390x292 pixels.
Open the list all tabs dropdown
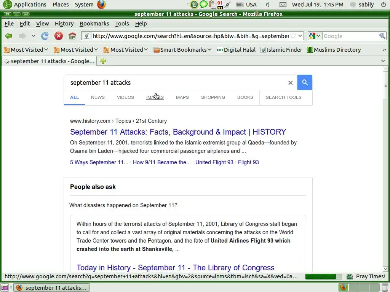[383, 61]
